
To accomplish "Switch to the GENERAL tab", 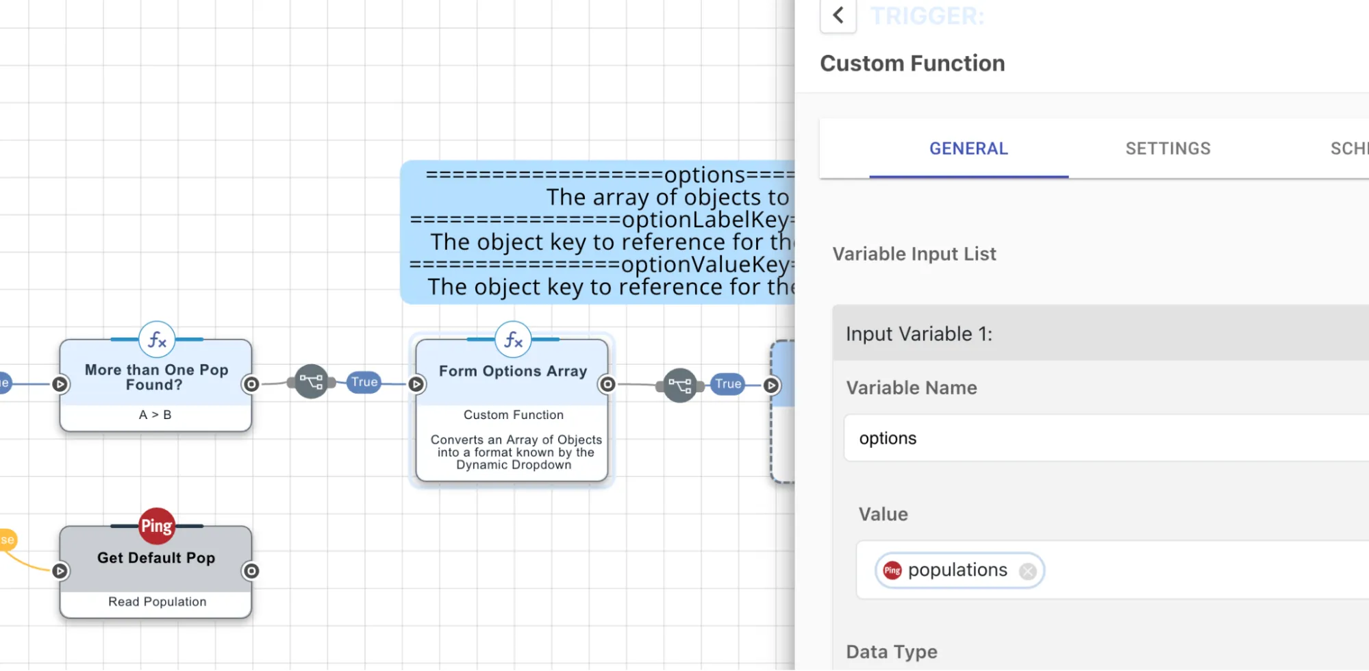I will (x=968, y=149).
